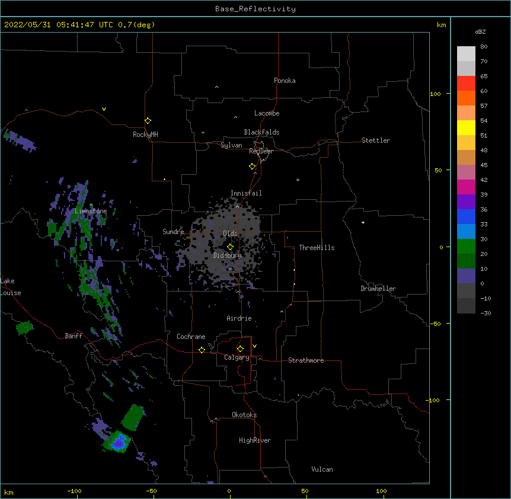
Task: Click the Banff label
Action: pyautogui.click(x=74, y=336)
